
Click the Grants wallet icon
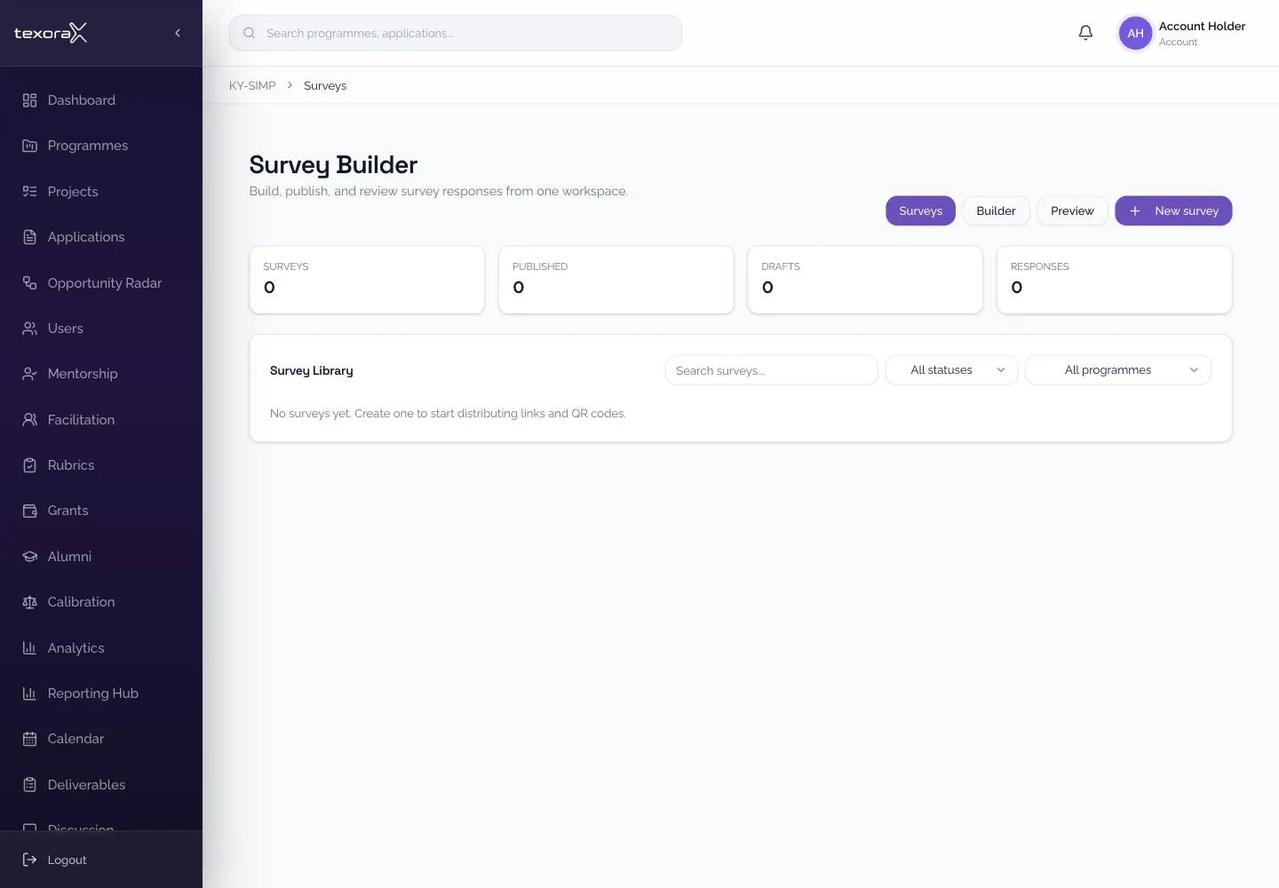(29, 511)
